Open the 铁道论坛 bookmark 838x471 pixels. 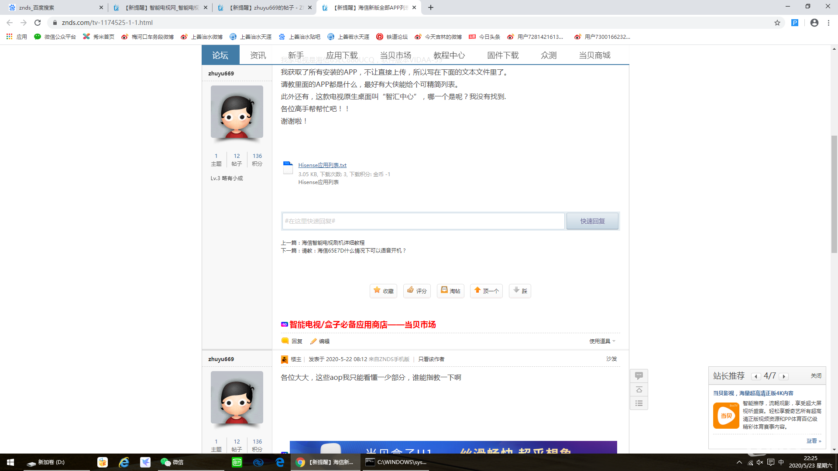tap(392, 37)
